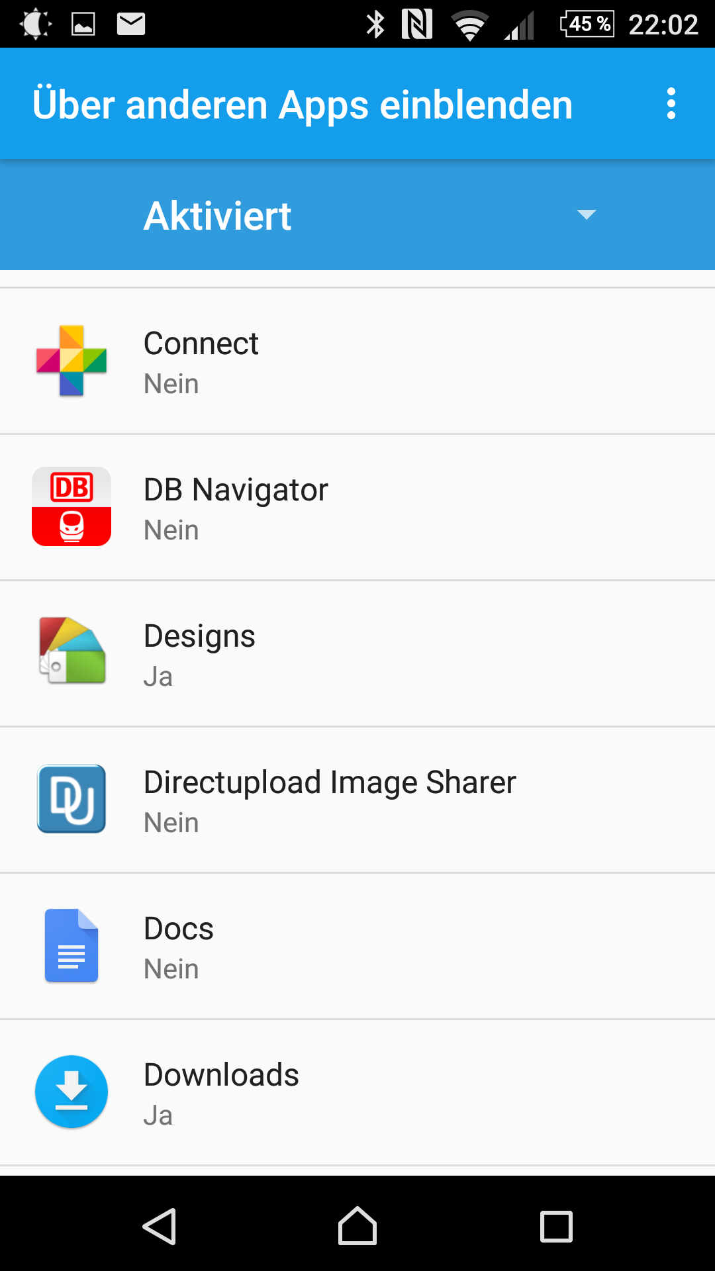Screen dimensions: 715x1271
Task: Open the Docs overlay permission entry
Action: click(358, 946)
